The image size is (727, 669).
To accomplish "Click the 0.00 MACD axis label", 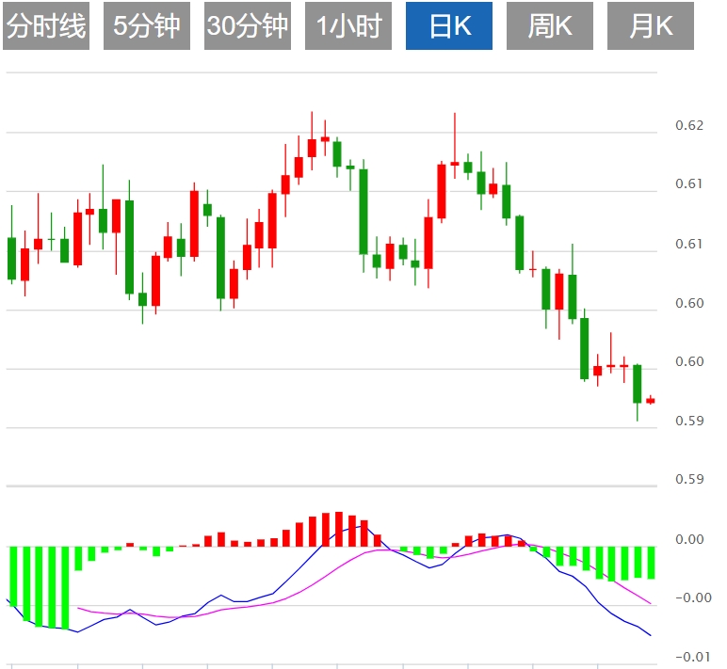I will (689, 539).
